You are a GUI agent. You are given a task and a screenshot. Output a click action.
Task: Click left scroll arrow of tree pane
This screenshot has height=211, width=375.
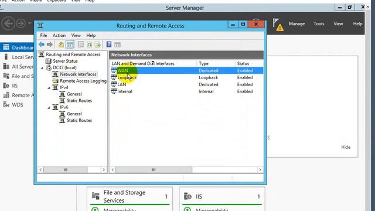40,169
